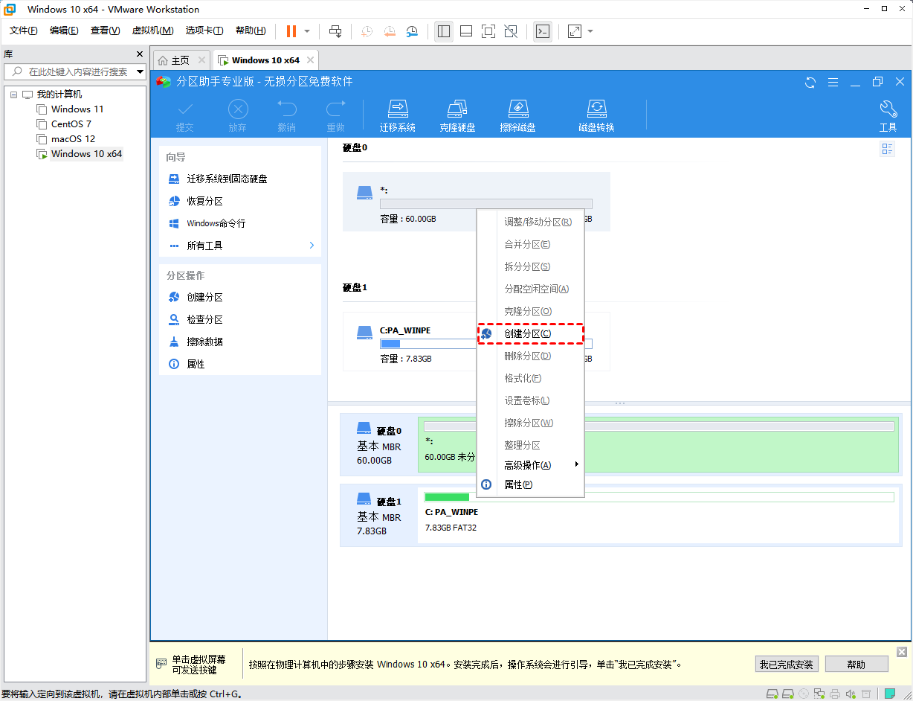Image resolution: width=913 pixels, height=701 pixels.
Task: Click the CD/DVD drive status icon
Action: 805,694
